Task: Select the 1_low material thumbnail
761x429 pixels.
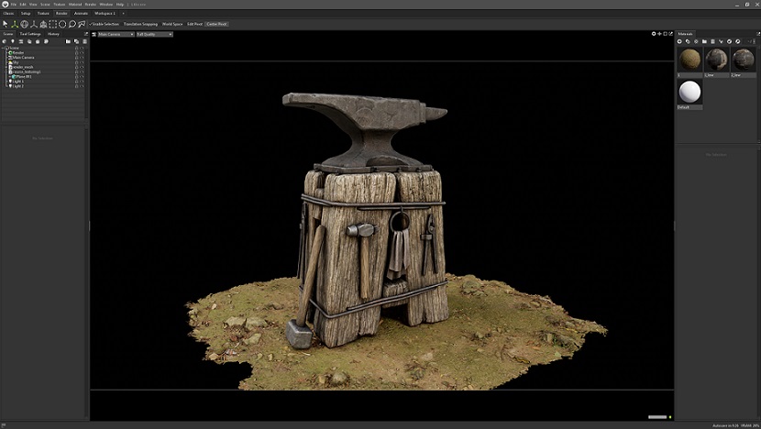Action: click(717, 60)
